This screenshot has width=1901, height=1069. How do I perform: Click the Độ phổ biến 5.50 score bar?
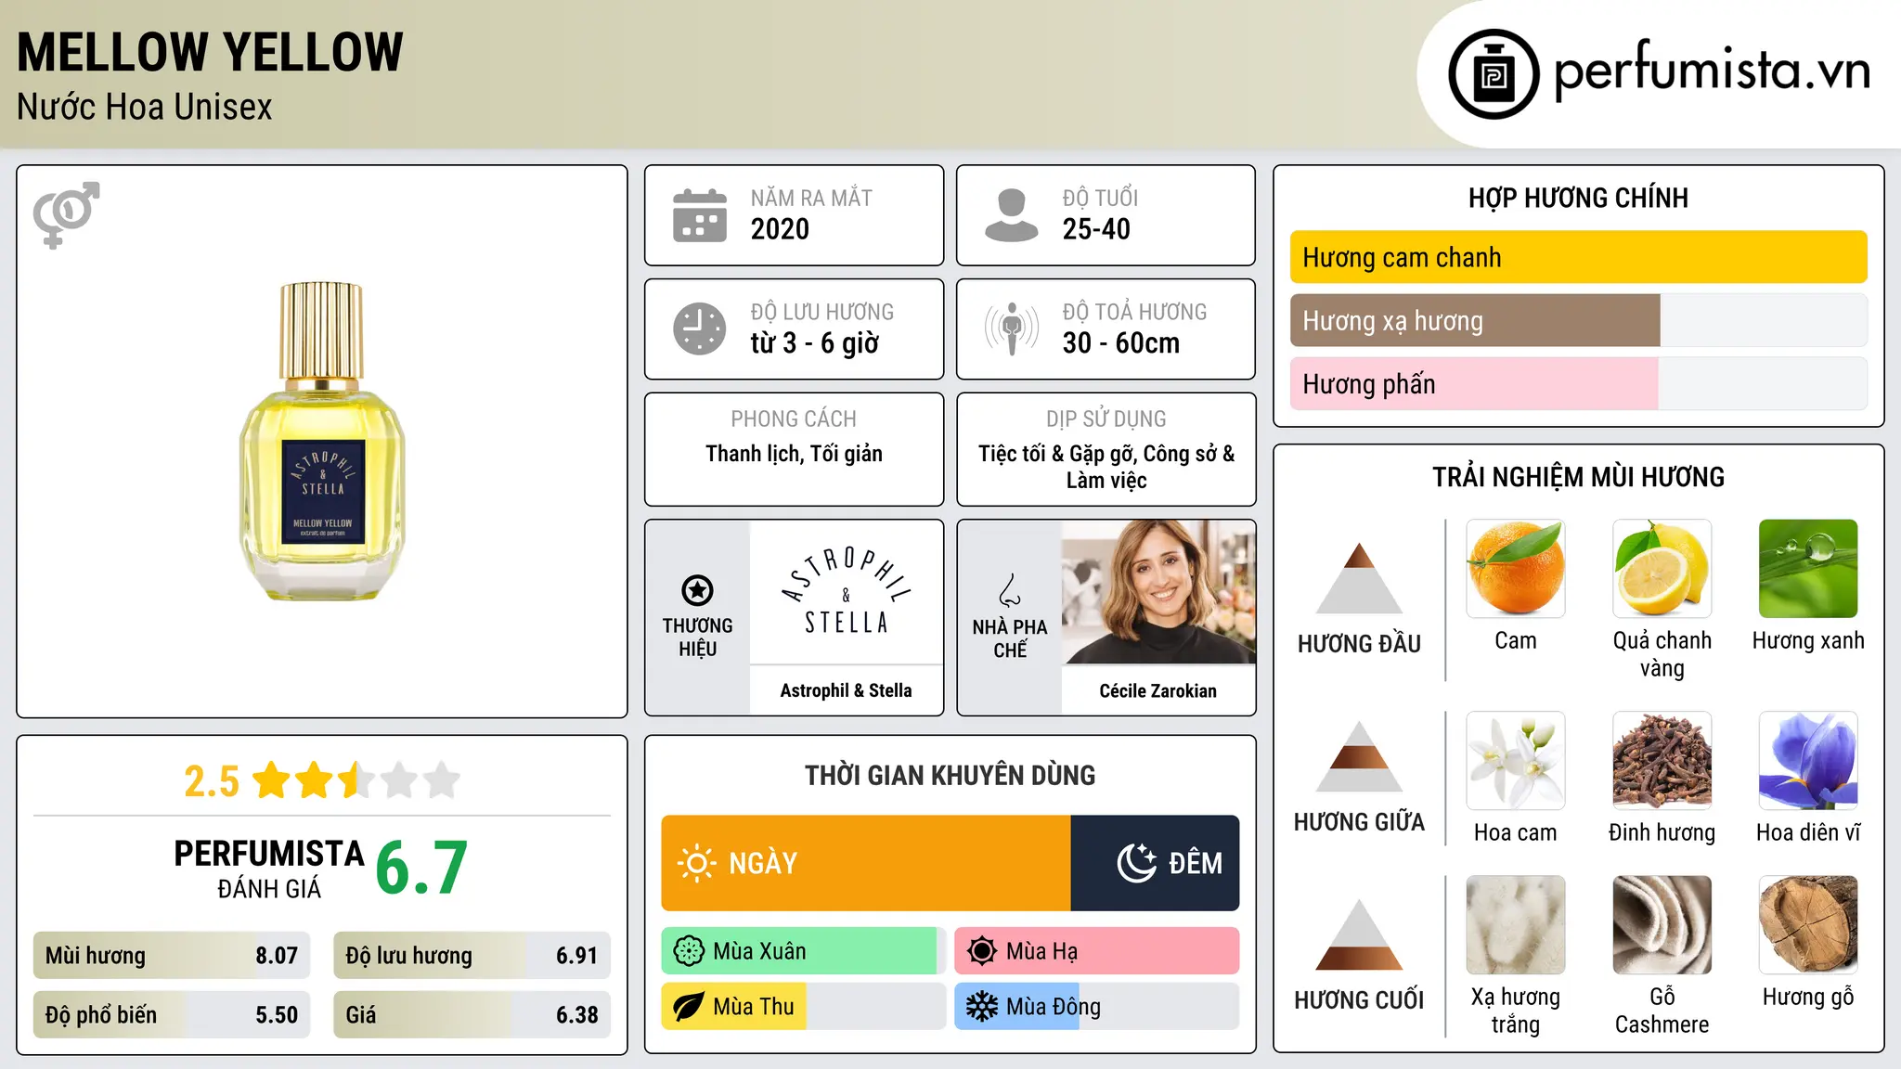[x=172, y=1014]
